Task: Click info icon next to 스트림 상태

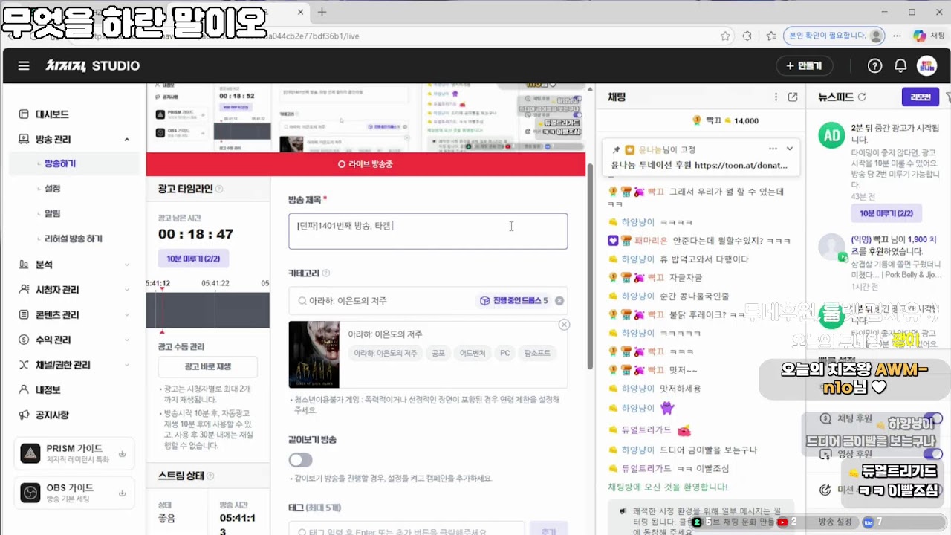Action: (210, 476)
